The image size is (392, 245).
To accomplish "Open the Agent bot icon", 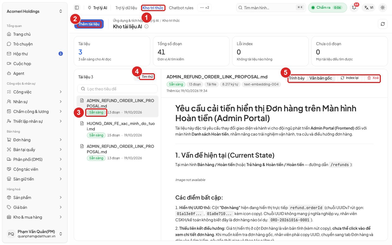I will [x=9, y=73].
